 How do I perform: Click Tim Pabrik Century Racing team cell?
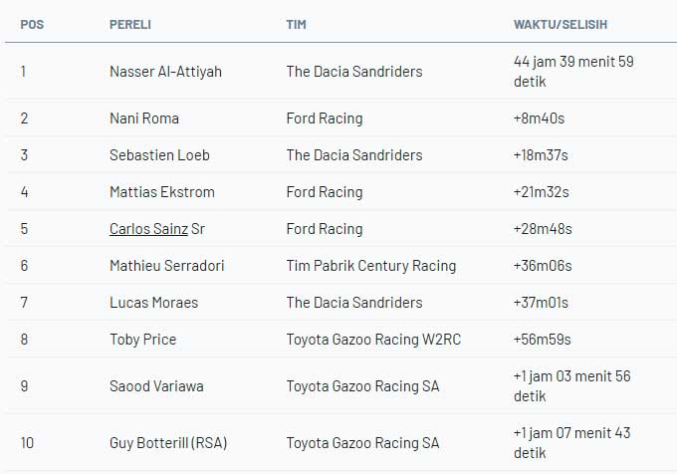tap(370, 266)
